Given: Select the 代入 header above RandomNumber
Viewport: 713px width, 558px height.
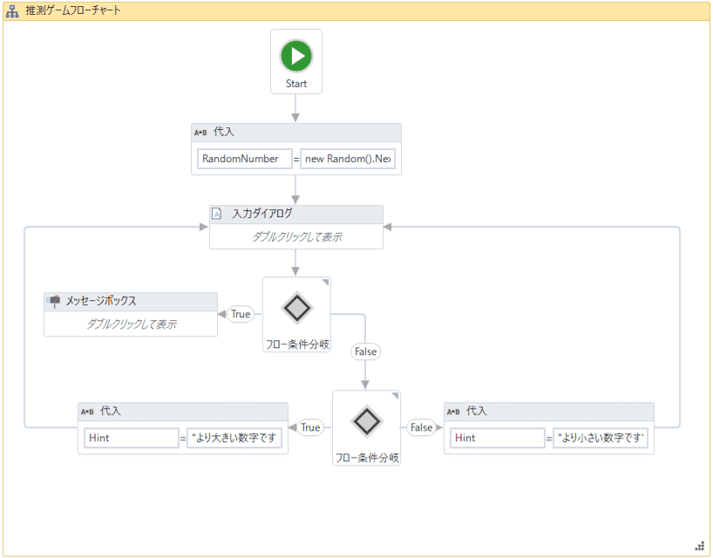Looking at the screenshot, I should point(296,133).
